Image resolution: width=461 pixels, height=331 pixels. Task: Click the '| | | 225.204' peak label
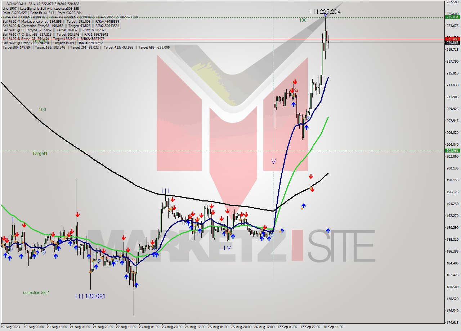coord(326,12)
